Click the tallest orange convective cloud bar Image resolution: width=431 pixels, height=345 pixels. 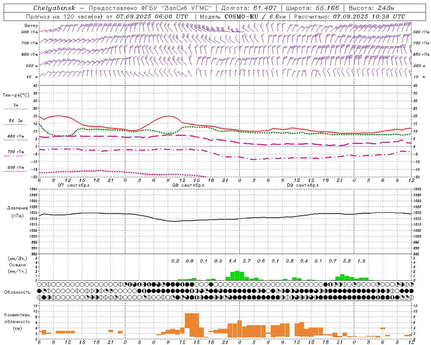coord(192,325)
